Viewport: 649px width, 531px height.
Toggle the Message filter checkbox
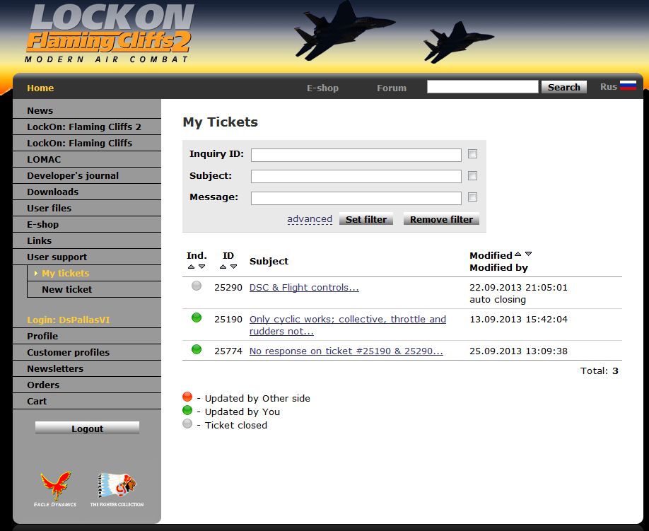click(x=472, y=197)
